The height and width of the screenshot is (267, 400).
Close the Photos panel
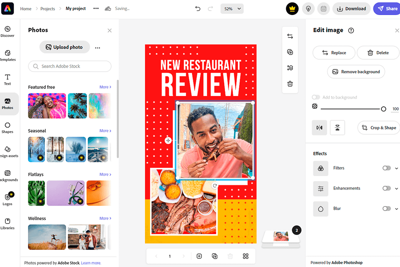[x=110, y=30]
